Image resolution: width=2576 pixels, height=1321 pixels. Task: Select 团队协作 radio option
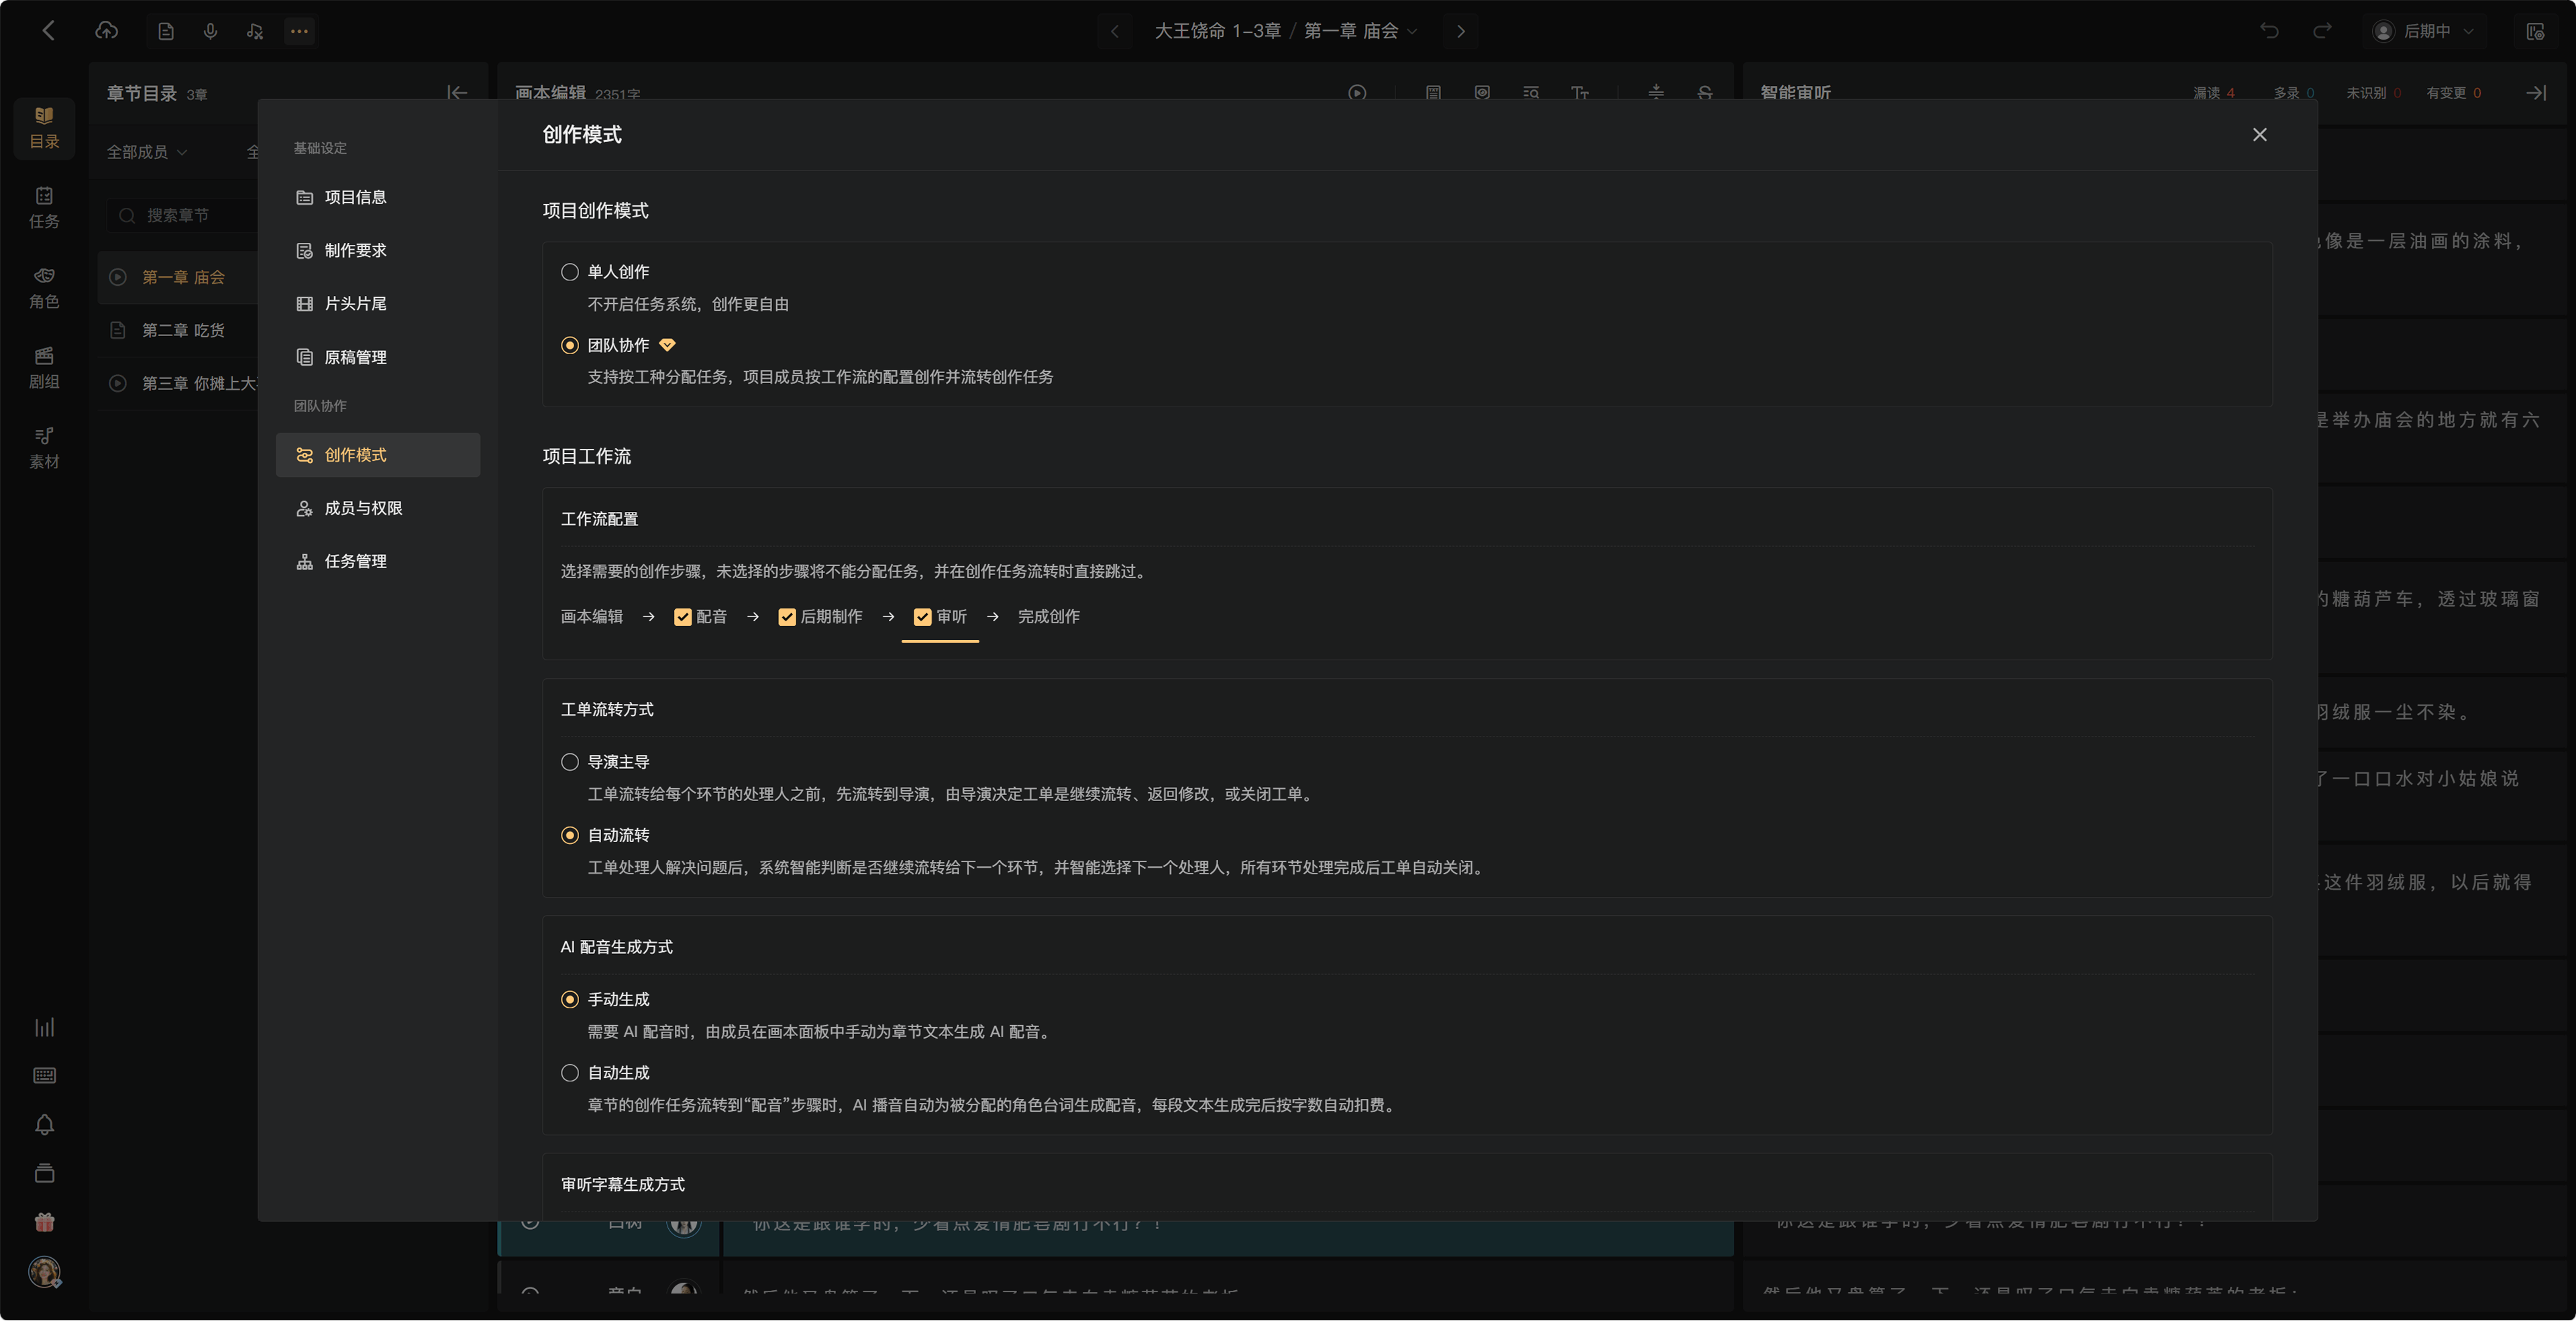570,345
